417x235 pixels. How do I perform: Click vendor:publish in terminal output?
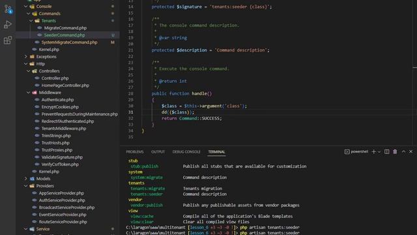[x=147, y=205]
